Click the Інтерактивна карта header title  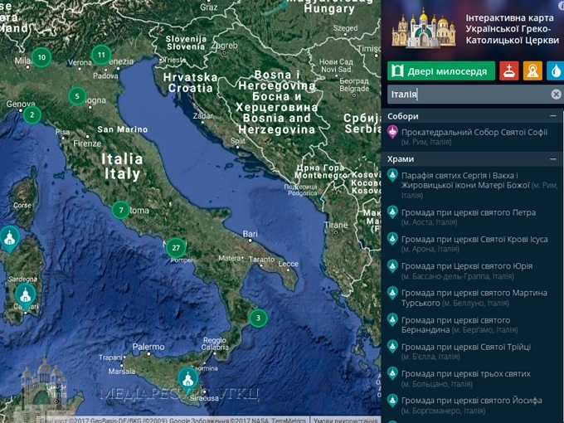pyautogui.click(x=512, y=29)
